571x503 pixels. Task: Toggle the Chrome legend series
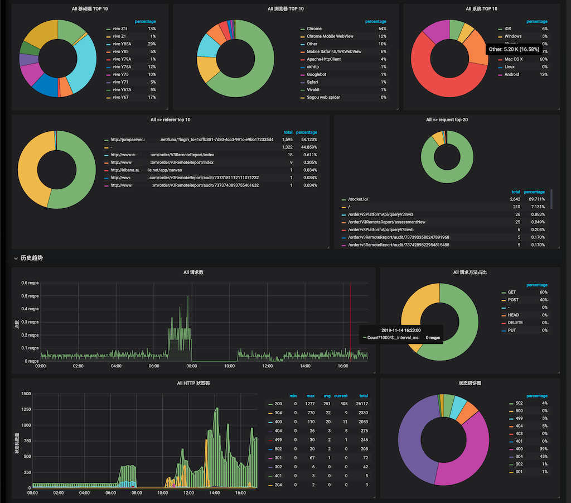click(x=314, y=29)
